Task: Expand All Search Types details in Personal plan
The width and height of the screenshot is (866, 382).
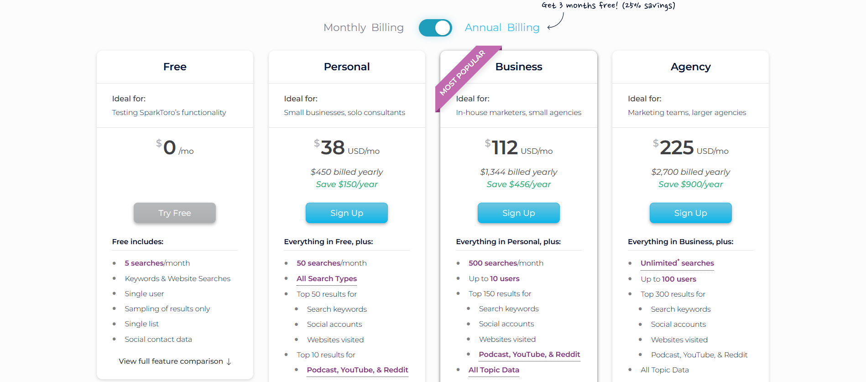Action: (x=326, y=278)
